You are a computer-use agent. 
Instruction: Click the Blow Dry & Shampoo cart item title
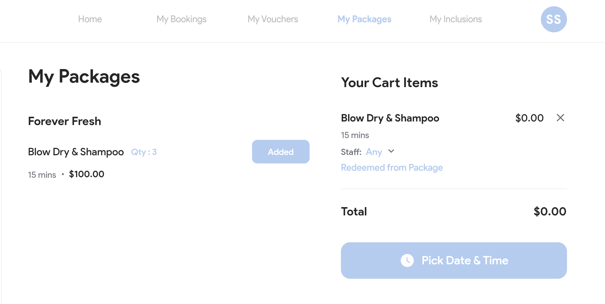pos(390,118)
